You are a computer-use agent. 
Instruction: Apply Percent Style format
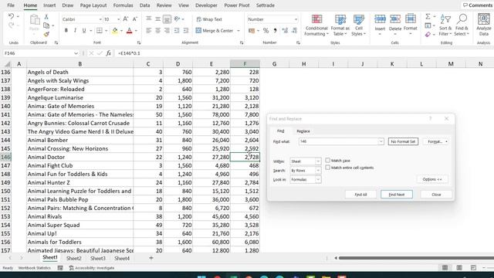[266, 31]
